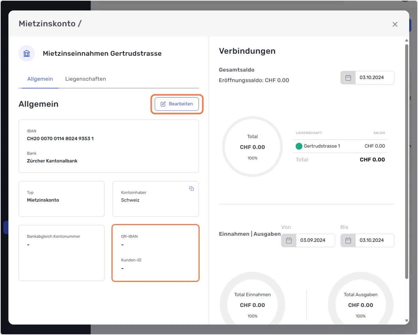
Task: Copy Kontoinhaber using the copy icon
Action: pyautogui.click(x=191, y=188)
